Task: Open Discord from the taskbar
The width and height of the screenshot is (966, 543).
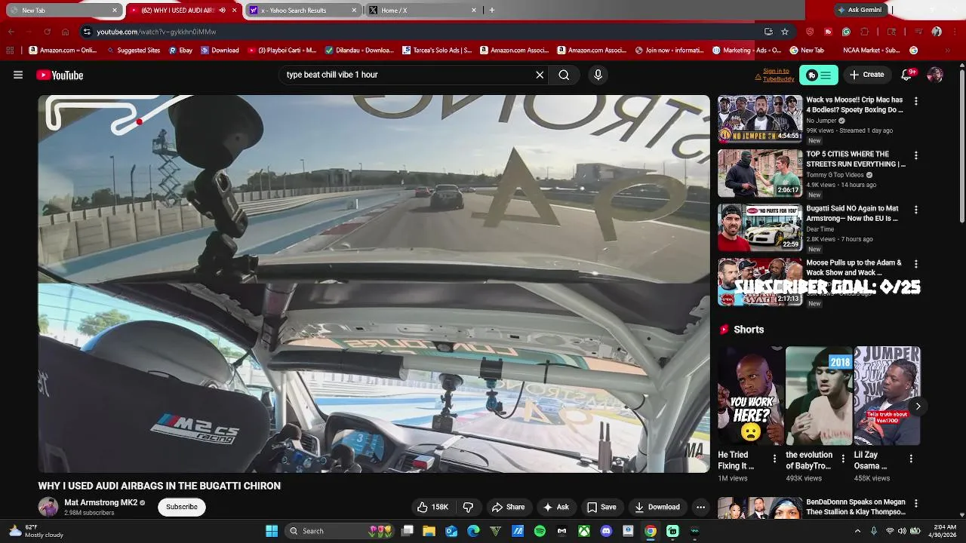Action: (x=606, y=531)
